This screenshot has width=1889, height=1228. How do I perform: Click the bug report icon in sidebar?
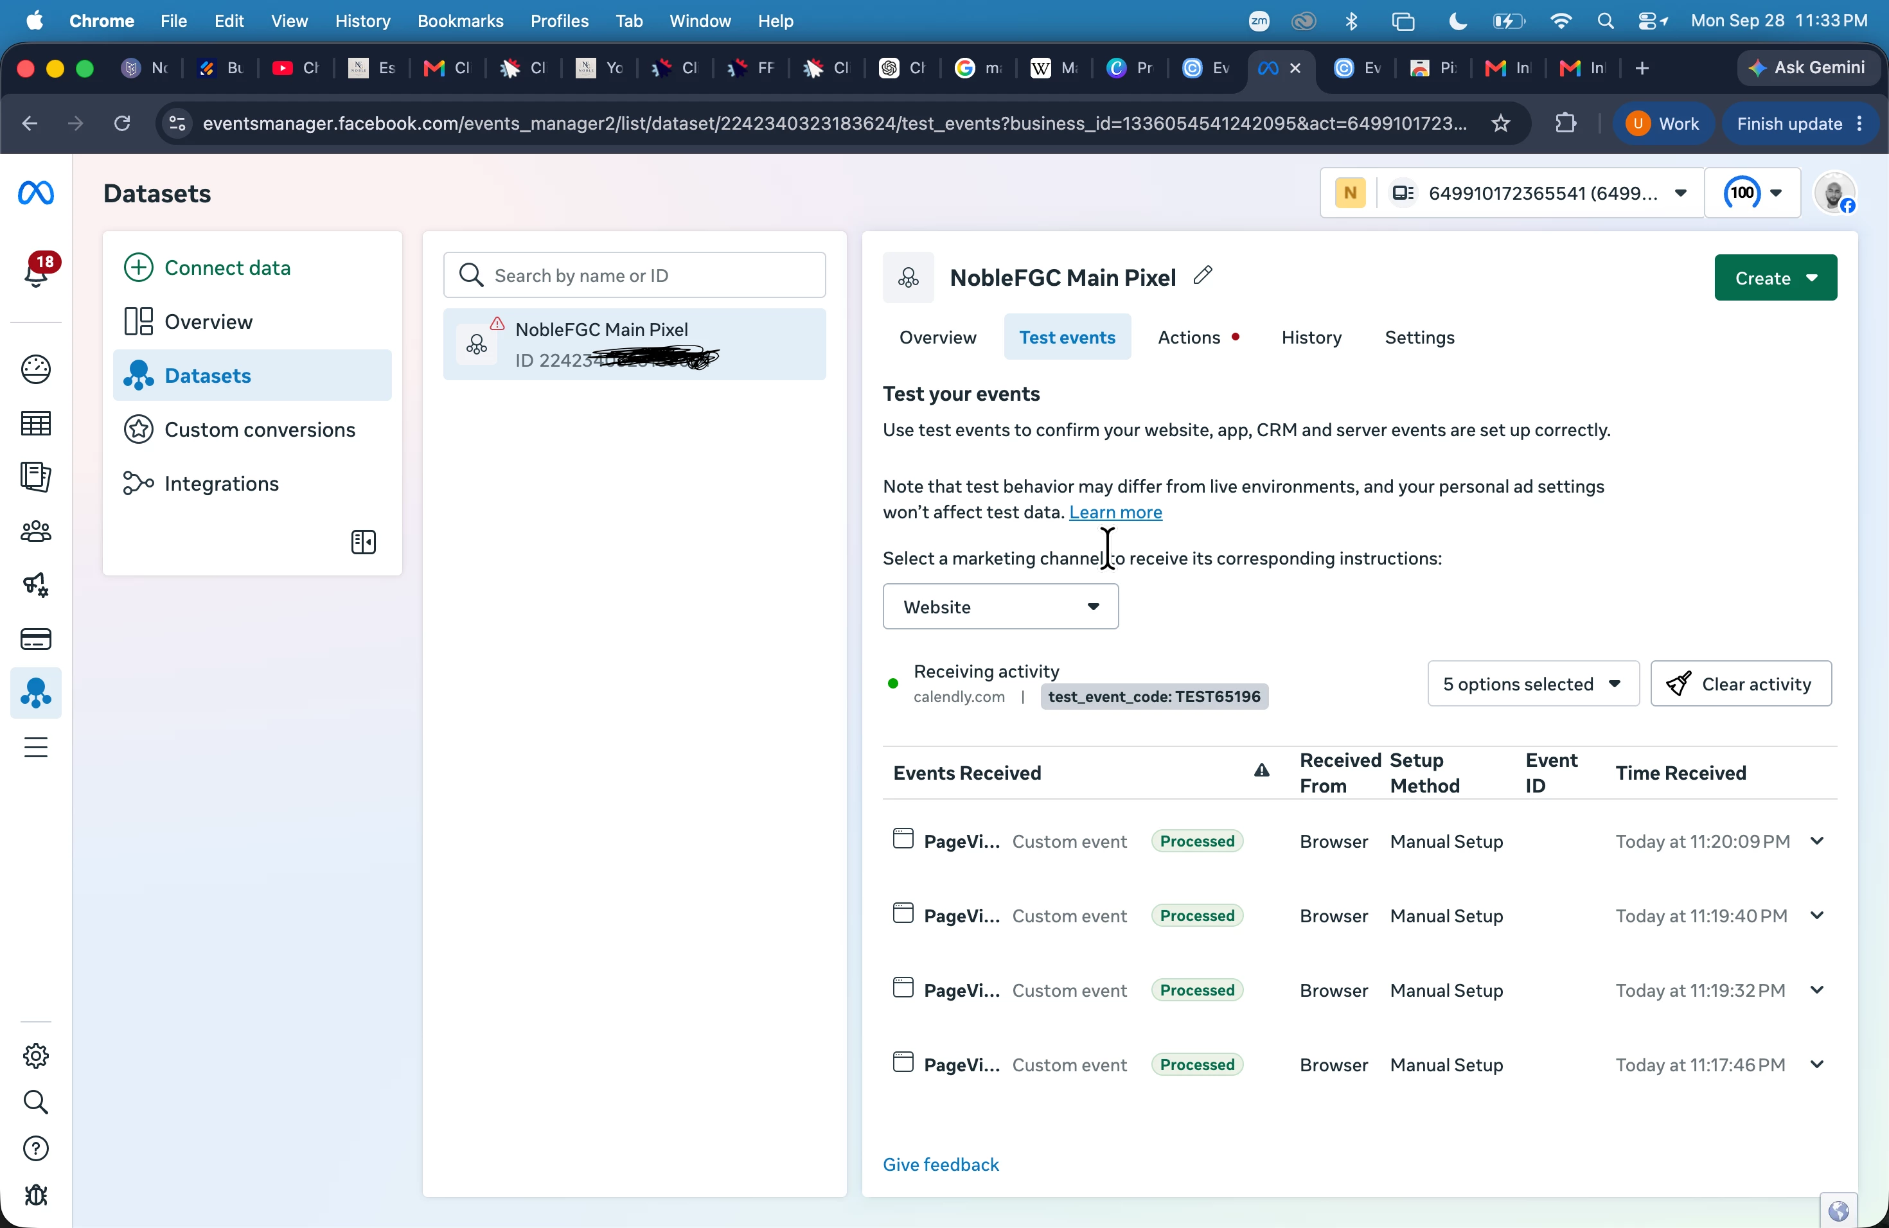[x=36, y=1195]
